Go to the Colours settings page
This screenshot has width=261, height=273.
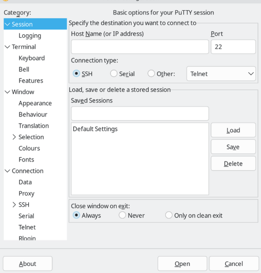tap(29, 148)
